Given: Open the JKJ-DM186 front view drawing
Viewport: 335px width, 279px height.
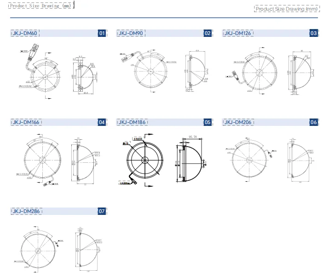Looking at the screenshot, I should (141, 160).
